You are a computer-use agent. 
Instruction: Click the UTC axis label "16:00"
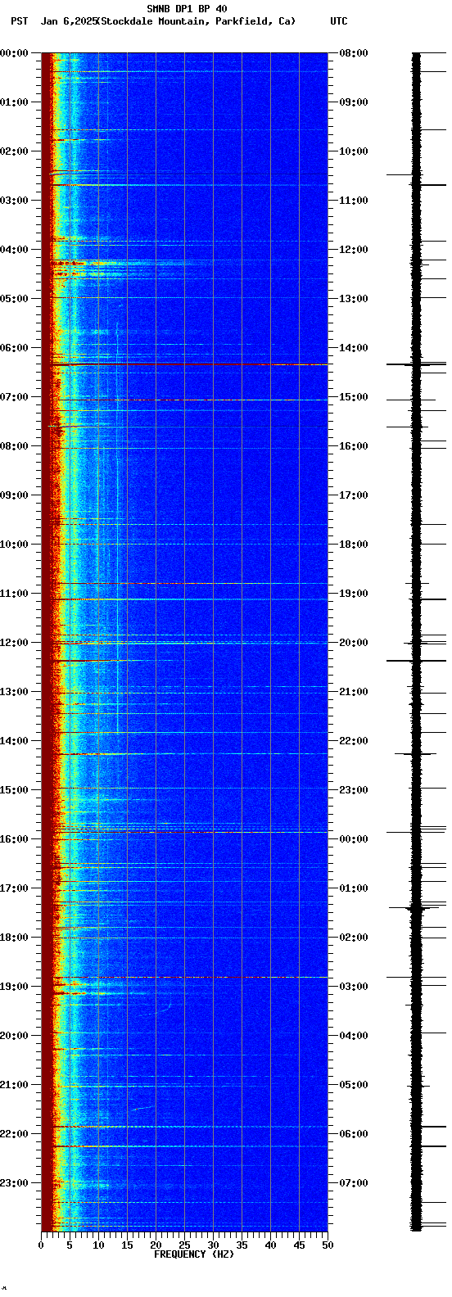tap(354, 446)
